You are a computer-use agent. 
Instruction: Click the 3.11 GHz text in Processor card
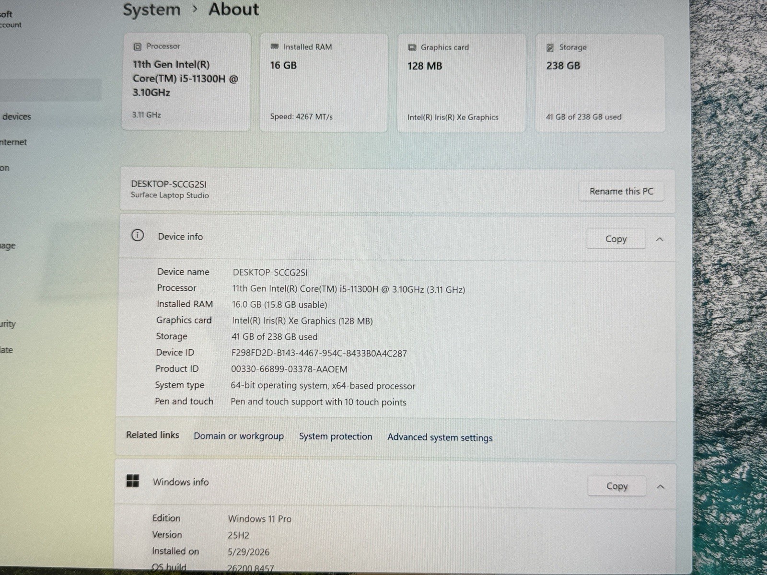(147, 115)
